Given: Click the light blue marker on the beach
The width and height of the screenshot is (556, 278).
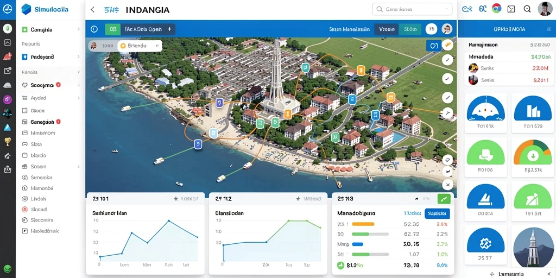Looking at the screenshot, I should click(x=213, y=133).
